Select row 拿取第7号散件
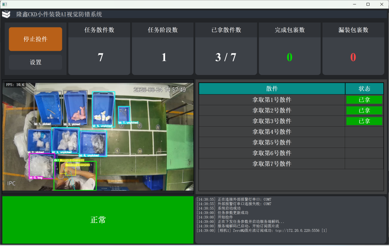389x246 pixels. point(291,164)
